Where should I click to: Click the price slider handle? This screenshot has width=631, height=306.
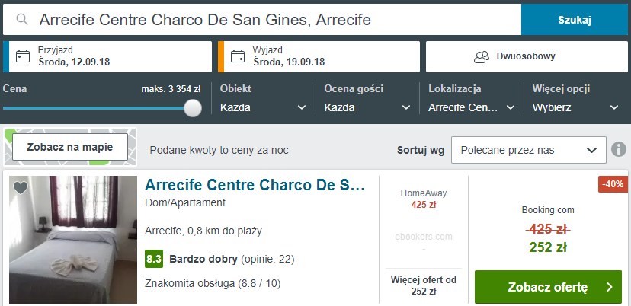[193, 108]
